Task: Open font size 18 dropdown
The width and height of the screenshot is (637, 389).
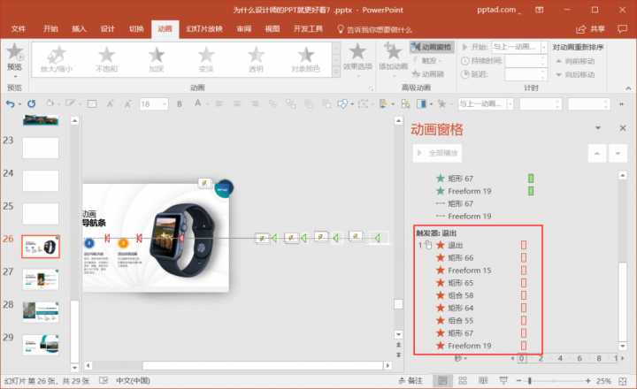Action: (165, 104)
